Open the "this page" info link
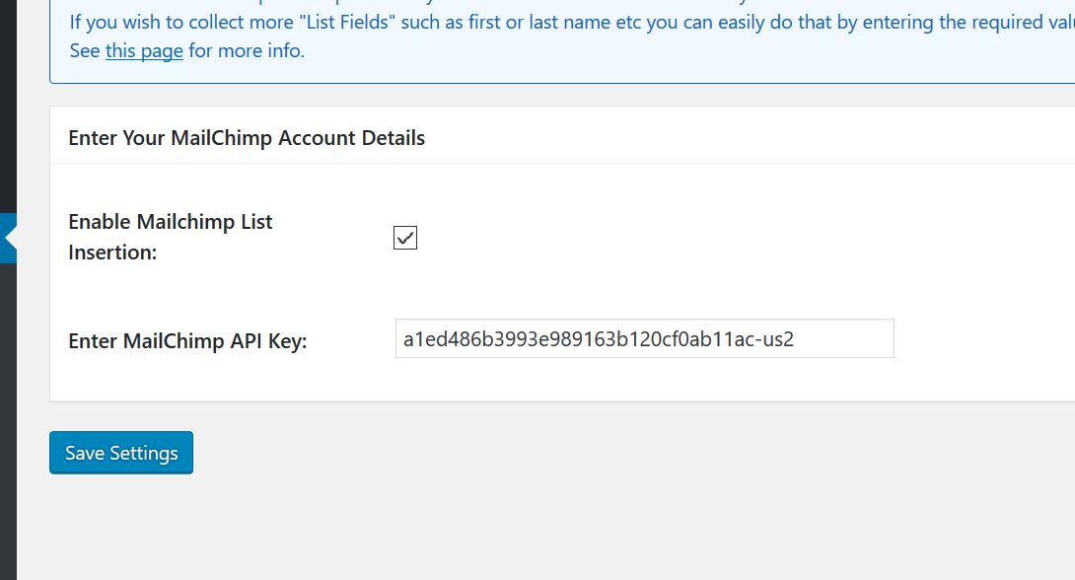 pyautogui.click(x=144, y=50)
